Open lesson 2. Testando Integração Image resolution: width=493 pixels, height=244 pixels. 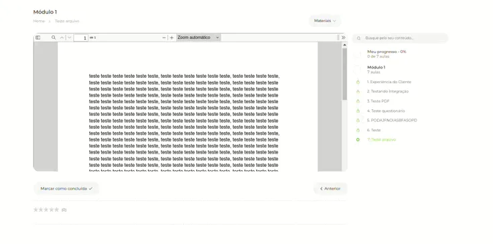coord(388,91)
